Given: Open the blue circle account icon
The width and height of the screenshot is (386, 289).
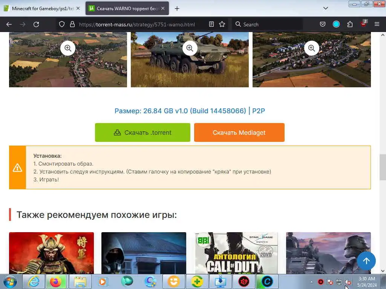Looking at the screenshot, I should 336,24.
